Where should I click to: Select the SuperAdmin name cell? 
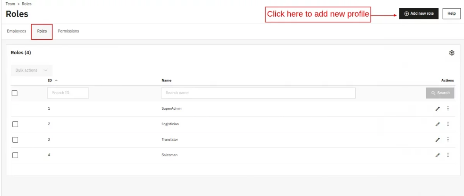coord(171,108)
